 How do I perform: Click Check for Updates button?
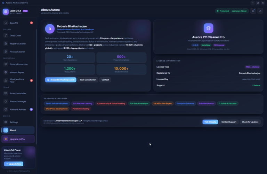pos(250,122)
